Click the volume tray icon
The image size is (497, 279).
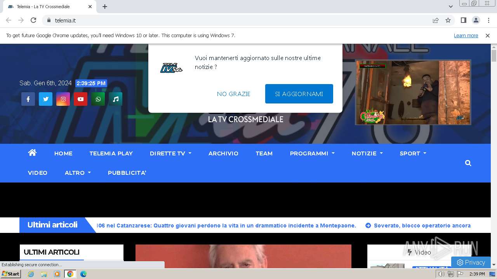pos(441,274)
